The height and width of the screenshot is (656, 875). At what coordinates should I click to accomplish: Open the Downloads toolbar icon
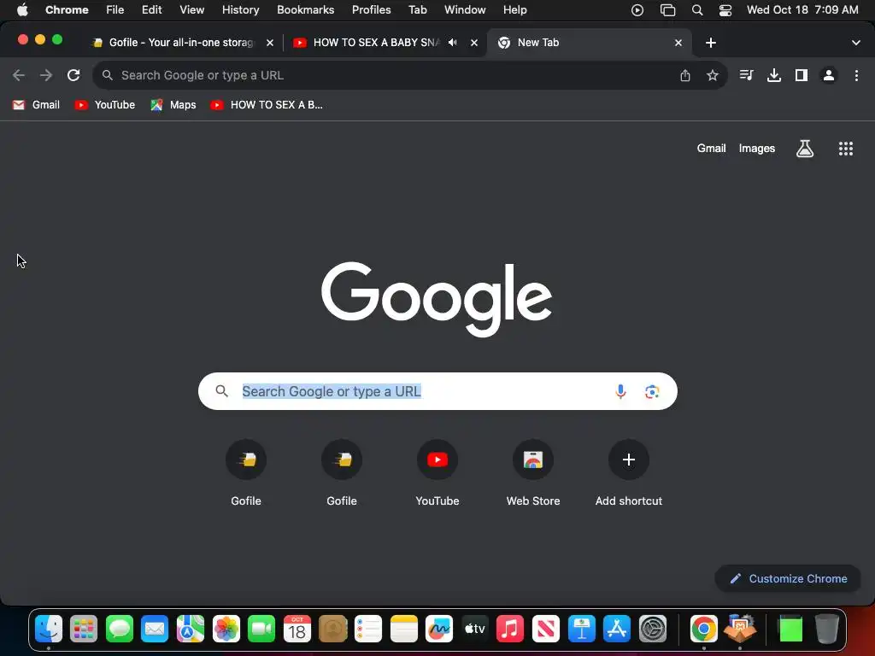pyautogui.click(x=774, y=75)
